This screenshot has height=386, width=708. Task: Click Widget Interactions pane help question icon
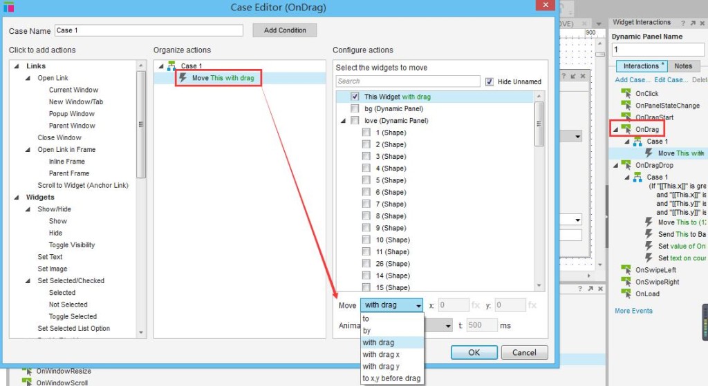pyautogui.click(x=682, y=23)
